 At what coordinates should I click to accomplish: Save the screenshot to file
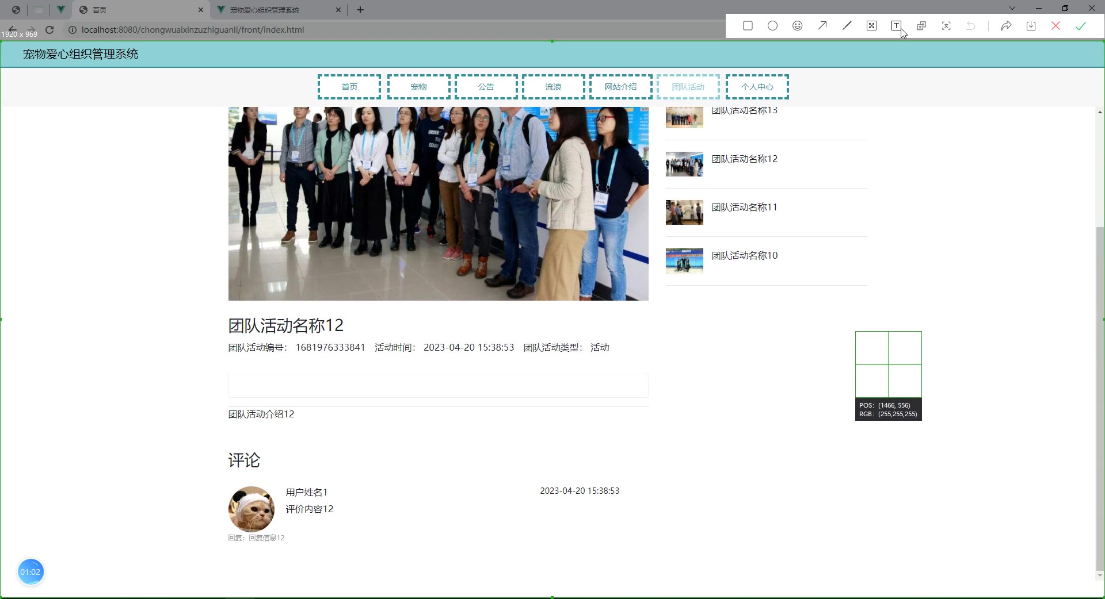(1031, 26)
